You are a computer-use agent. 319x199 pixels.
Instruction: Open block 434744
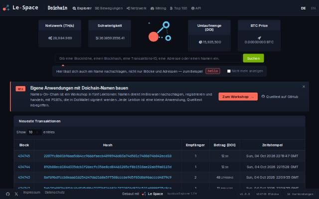pyautogui.click(x=24, y=167)
